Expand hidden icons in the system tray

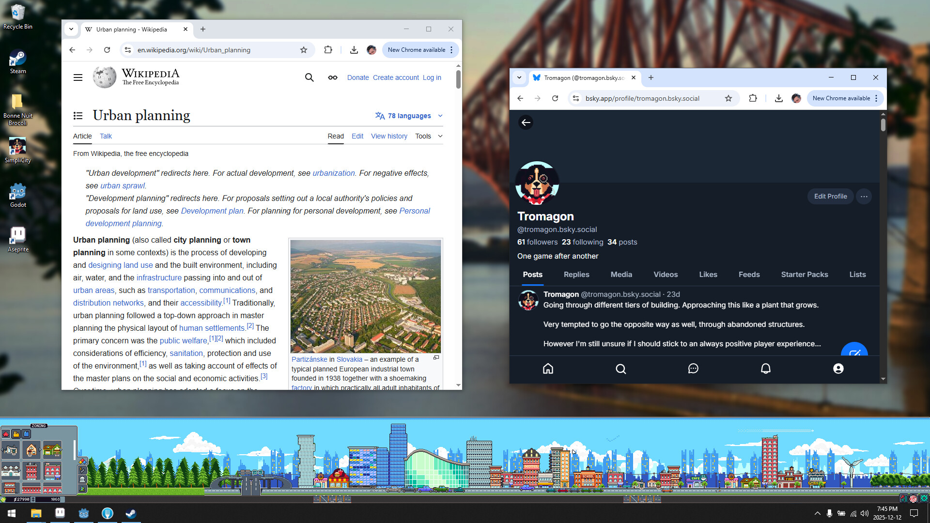point(817,513)
